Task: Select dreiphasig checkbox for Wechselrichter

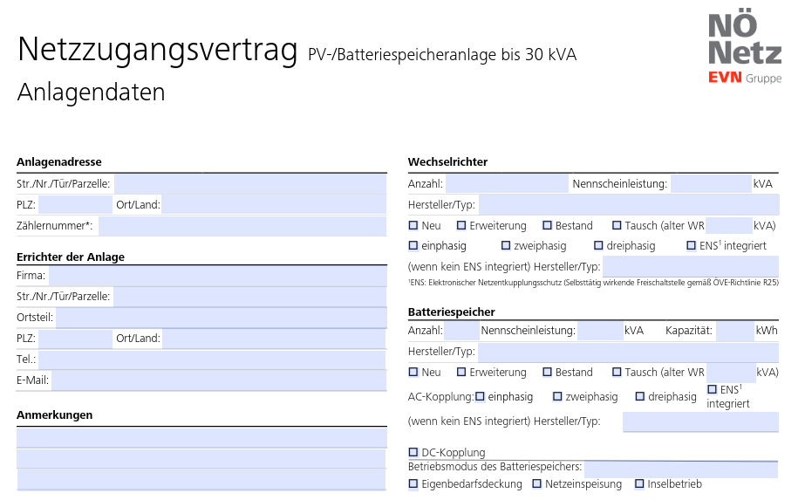Action: coord(598,245)
